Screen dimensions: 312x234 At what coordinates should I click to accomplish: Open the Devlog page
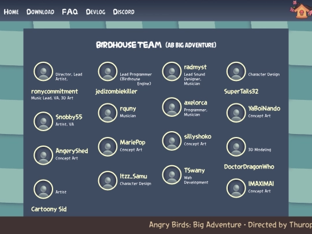coord(95,12)
